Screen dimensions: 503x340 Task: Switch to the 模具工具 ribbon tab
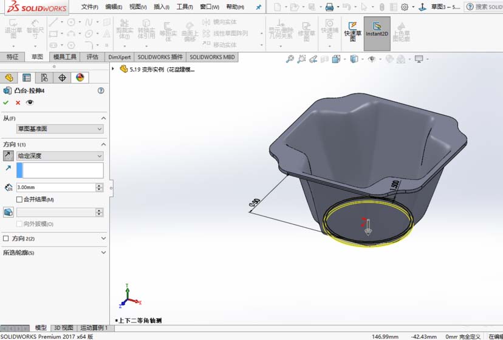click(65, 57)
